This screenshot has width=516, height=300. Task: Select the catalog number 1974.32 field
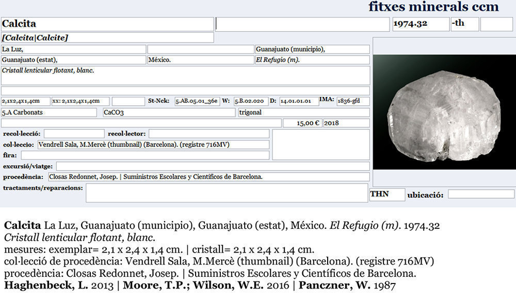(420, 24)
